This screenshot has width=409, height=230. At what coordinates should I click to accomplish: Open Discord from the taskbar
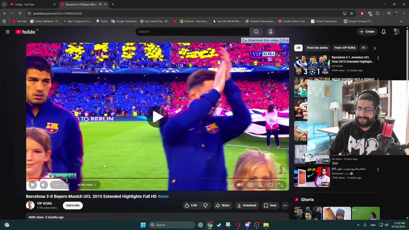[247, 225]
